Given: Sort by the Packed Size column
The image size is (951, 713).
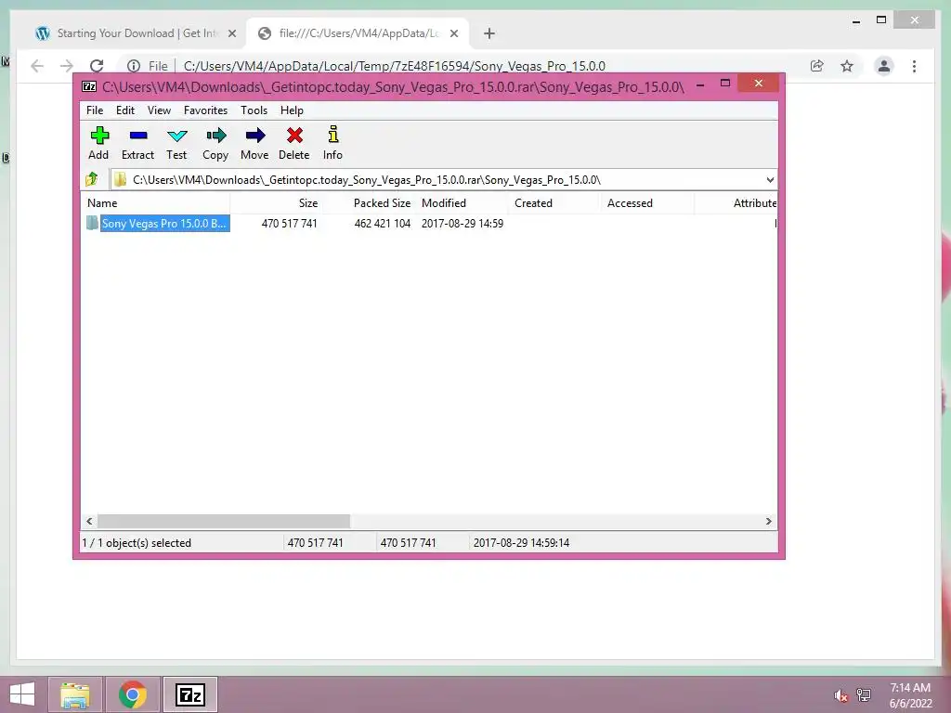Looking at the screenshot, I should [x=369, y=203].
